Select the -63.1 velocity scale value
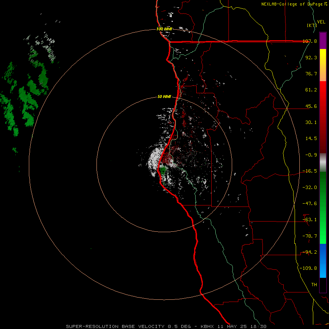Image resolution: width=329 pixels, height=329 pixels. 310,220
